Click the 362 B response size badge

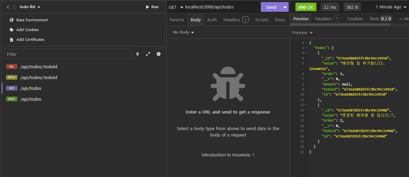click(x=352, y=7)
